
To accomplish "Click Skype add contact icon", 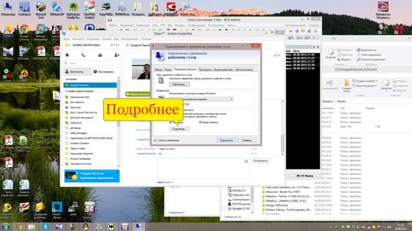I will click(117, 55).
